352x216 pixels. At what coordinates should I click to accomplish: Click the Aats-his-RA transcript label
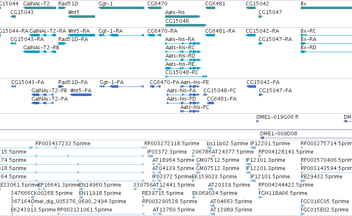[x=180, y=39]
